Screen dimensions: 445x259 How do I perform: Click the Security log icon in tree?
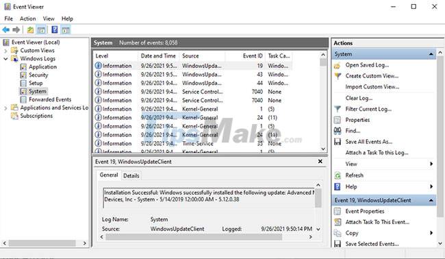pyautogui.click(x=23, y=75)
